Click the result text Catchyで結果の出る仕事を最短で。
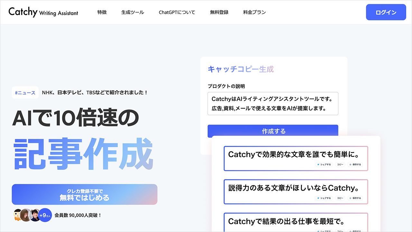Image resolution: width=412 pixels, height=232 pixels. tap(287, 221)
